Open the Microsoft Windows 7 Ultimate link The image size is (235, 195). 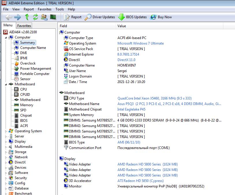point(140,43)
